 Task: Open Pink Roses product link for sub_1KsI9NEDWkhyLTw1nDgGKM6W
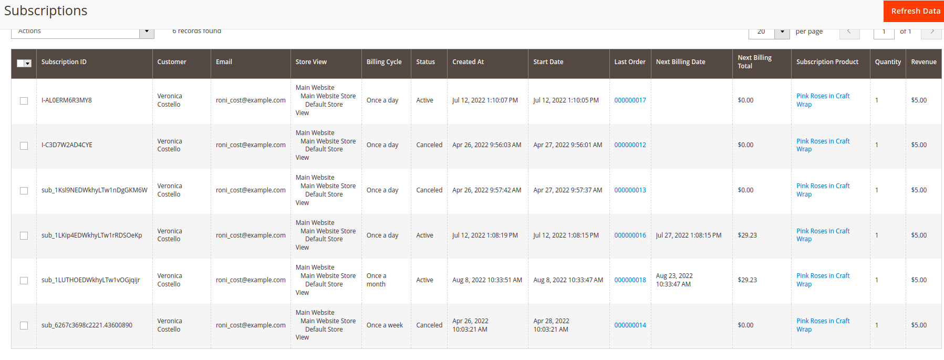pyautogui.click(x=823, y=190)
